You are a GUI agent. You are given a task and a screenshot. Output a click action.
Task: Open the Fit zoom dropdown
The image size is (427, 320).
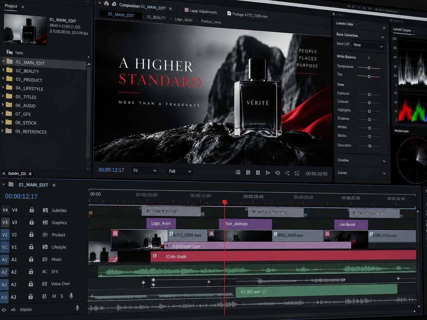click(144, 171)
